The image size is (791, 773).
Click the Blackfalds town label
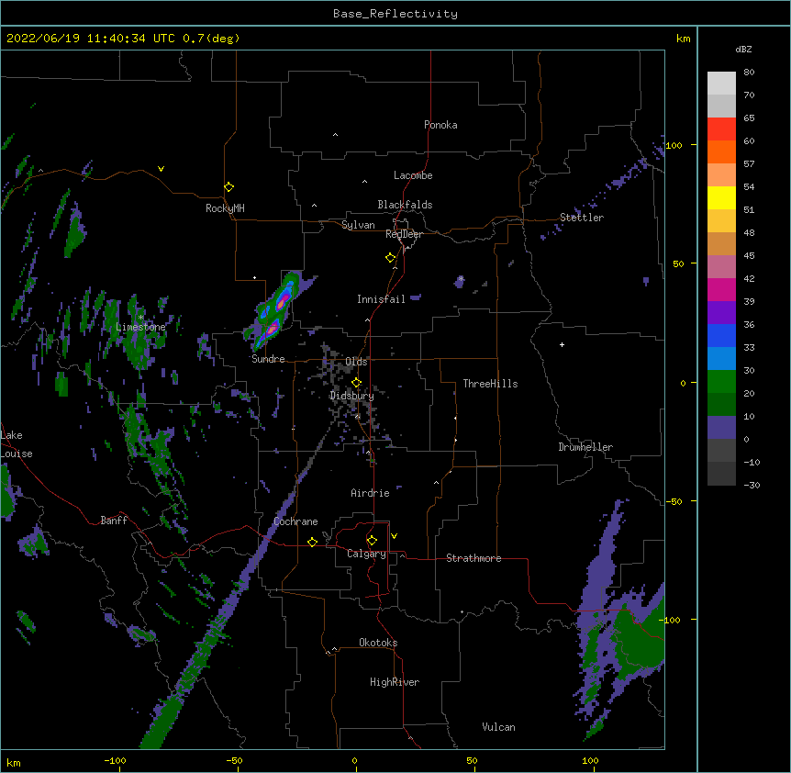405,205
